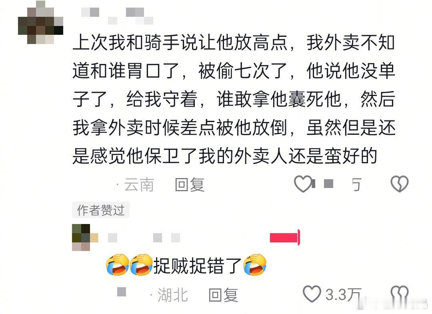The width and height of the screenshot is (432, 314).
Task: Tap the laughing emoji after 捉贼捉错了
Action: coord(255,264)
